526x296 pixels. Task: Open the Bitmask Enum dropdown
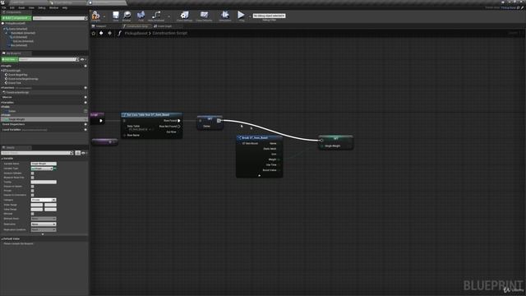(44, 219)
